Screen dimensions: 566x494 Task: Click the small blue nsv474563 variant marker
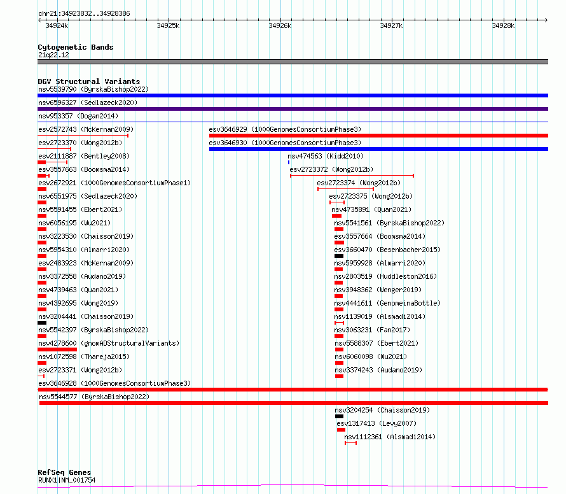[289, 162]
